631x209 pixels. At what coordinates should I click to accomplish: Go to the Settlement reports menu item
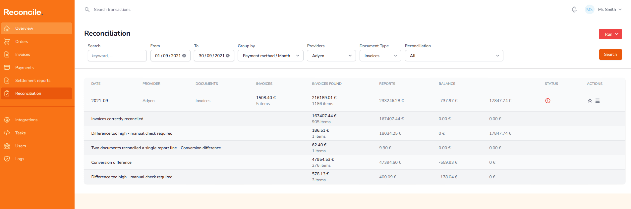[37, 81]
